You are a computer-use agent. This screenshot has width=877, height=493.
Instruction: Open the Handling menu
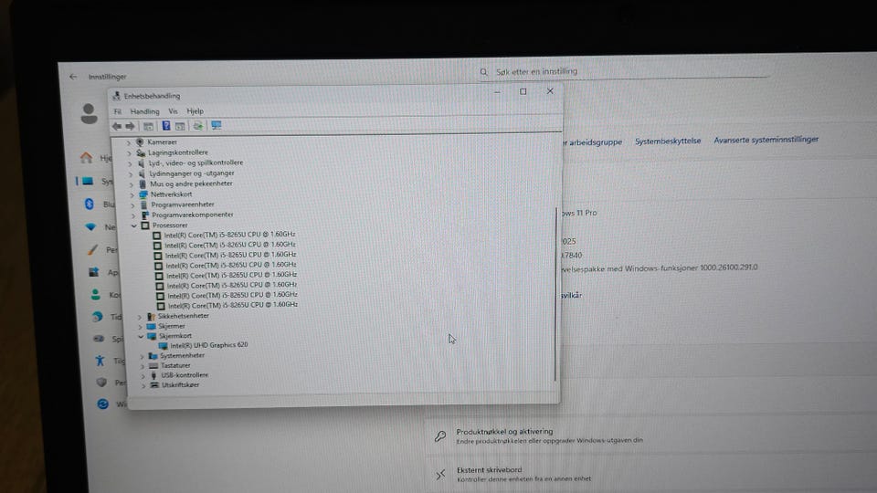pos(145,111)
